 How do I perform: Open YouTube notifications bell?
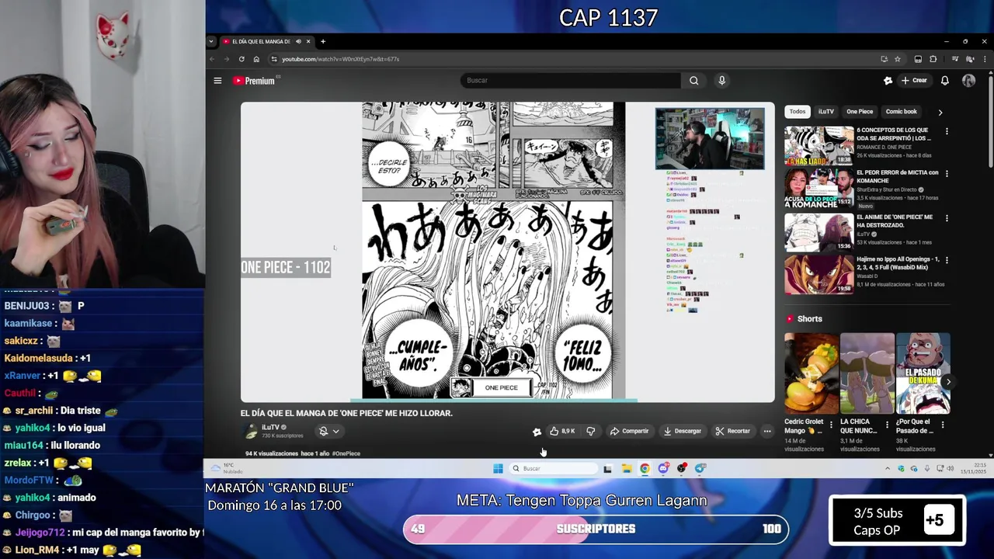coord(945,81)
